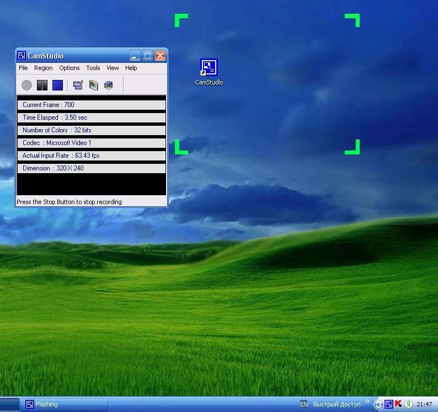Click the screen annotations toolbar icon
Viewport: 438px width, 412px height.
coord(94,85)
